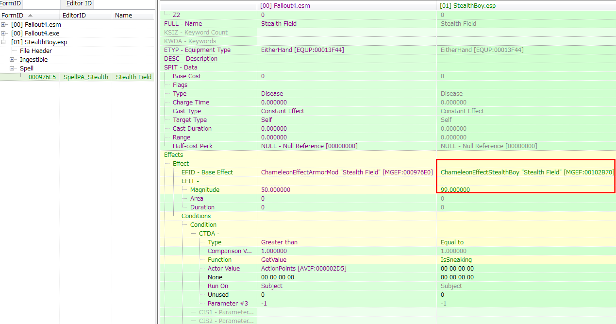The height and width of the screenshot is (324, 616).
Task: Click NULL reference value in StealthBoy.esp column
Action: (489, 146)
